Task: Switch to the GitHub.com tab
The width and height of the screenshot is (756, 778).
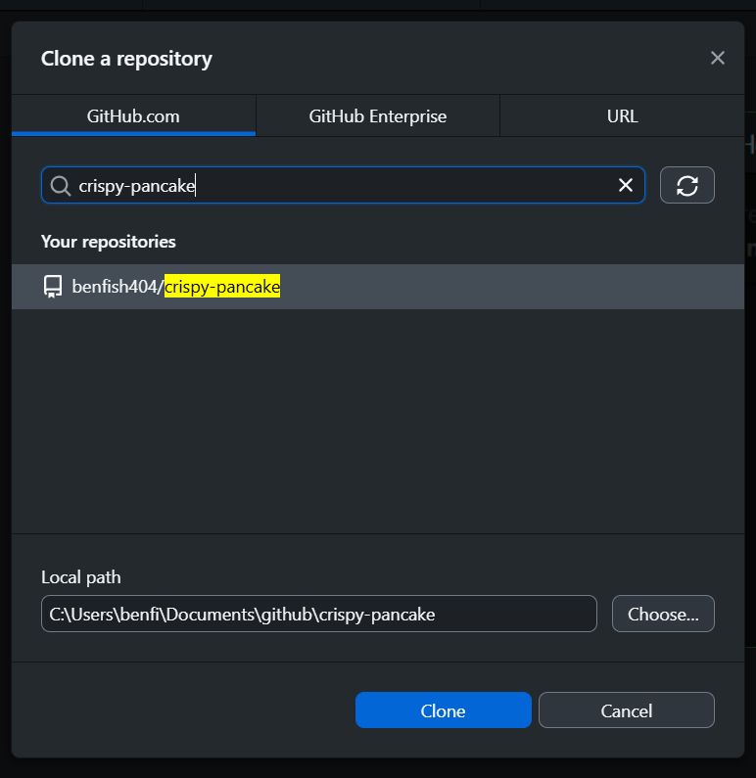Action: click(x=133, y=116)
